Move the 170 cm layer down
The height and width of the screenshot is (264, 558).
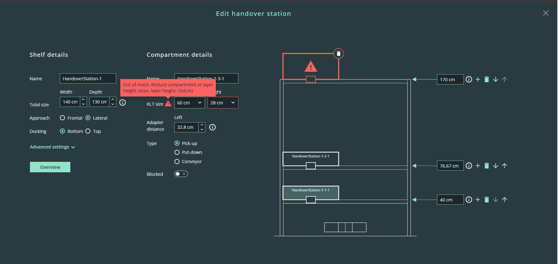[495, 79]
